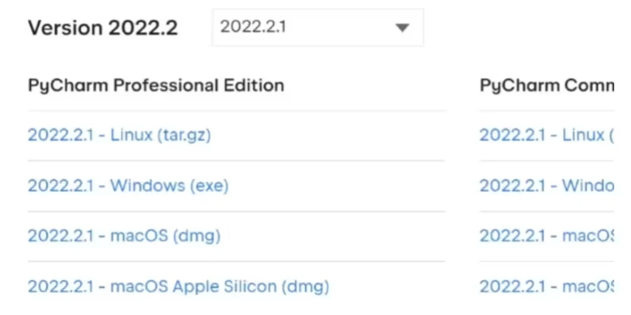The width and height of the screenshot is (631, 315).
Task: Click the version selector's down arrow
Action: pyautogui.click(x=402, y=28)
